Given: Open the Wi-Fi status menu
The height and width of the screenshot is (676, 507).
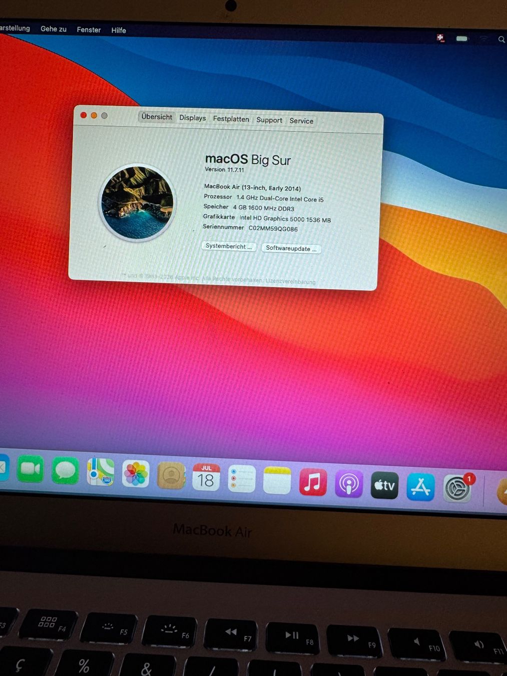Looking at the screenshot, I should 483,39.
